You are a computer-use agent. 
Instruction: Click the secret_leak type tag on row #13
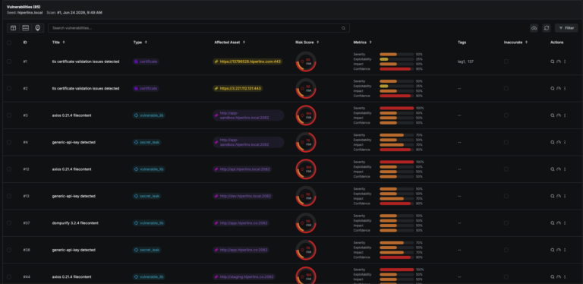[x=147, y=196]
